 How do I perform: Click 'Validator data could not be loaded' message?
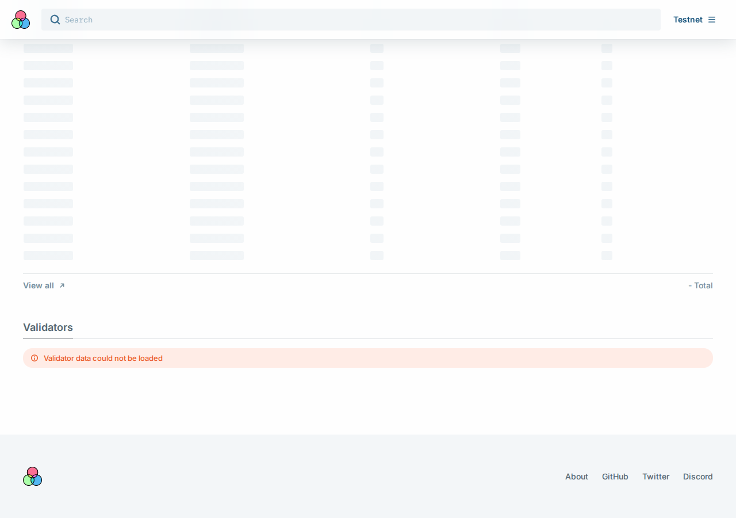[103, 358]
